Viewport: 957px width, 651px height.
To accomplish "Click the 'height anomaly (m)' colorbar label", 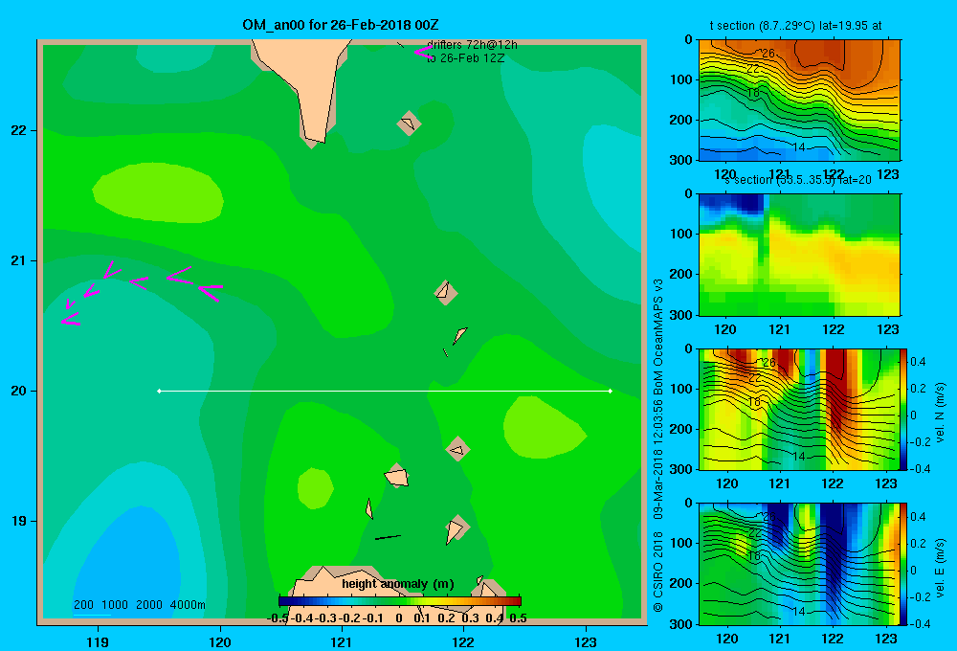I will pyautogui.click(x=397, y=584).
